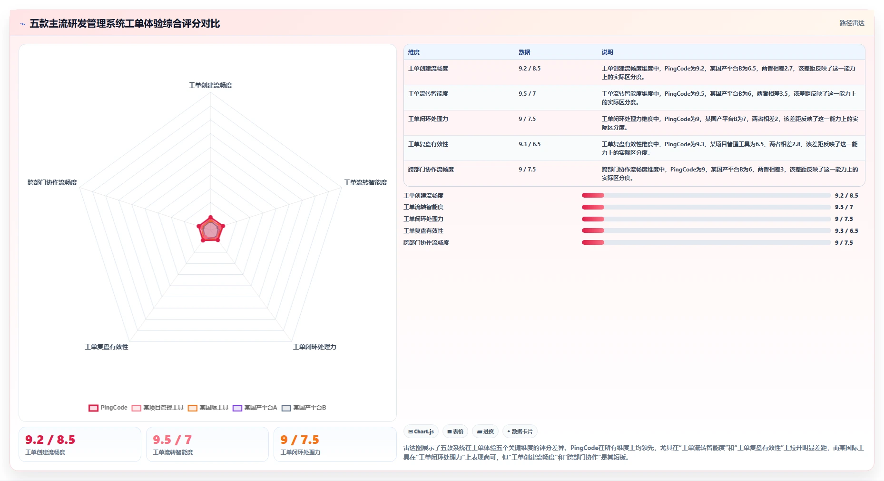The height and width of the screenshot is (481, 884).
Task: Select the 工单闭环处理力 table row cell
Action: (428, 119)
